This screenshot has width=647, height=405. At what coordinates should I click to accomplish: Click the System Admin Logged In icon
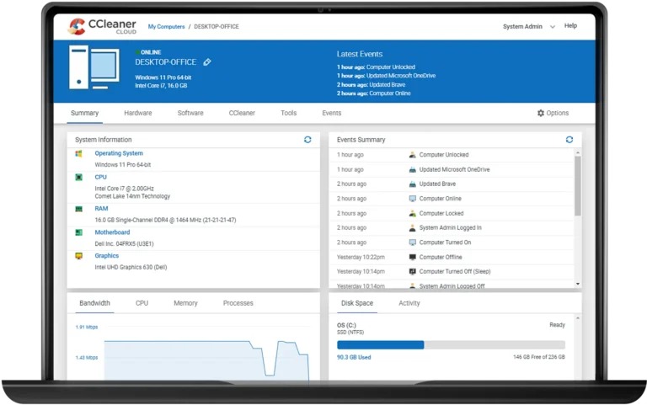click(412, 227)
